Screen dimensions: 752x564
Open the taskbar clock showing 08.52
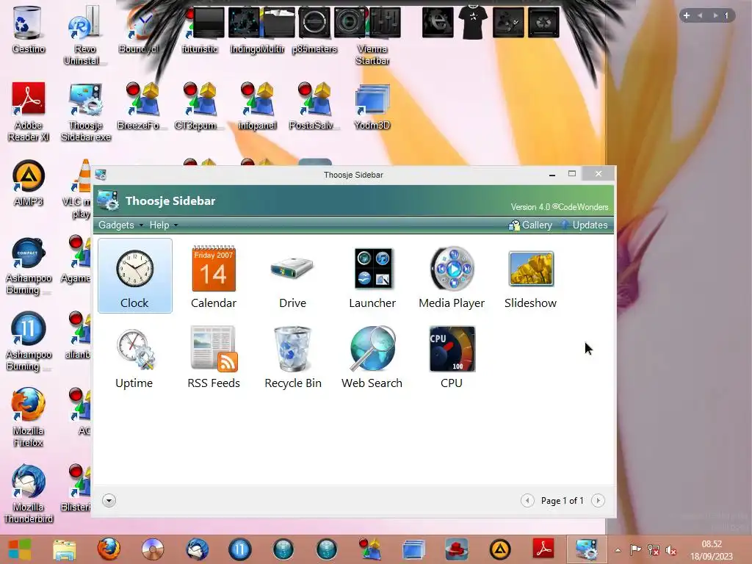point(712,550)
